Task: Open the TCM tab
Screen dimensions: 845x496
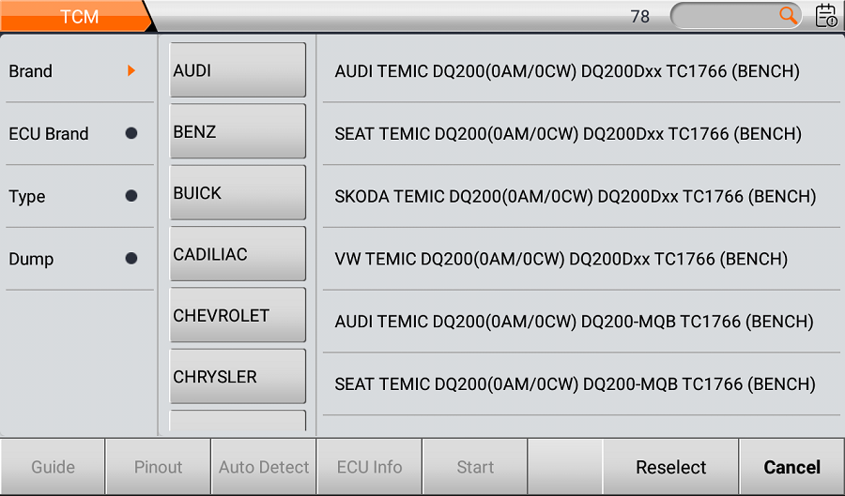Action: tap(77, 16)
